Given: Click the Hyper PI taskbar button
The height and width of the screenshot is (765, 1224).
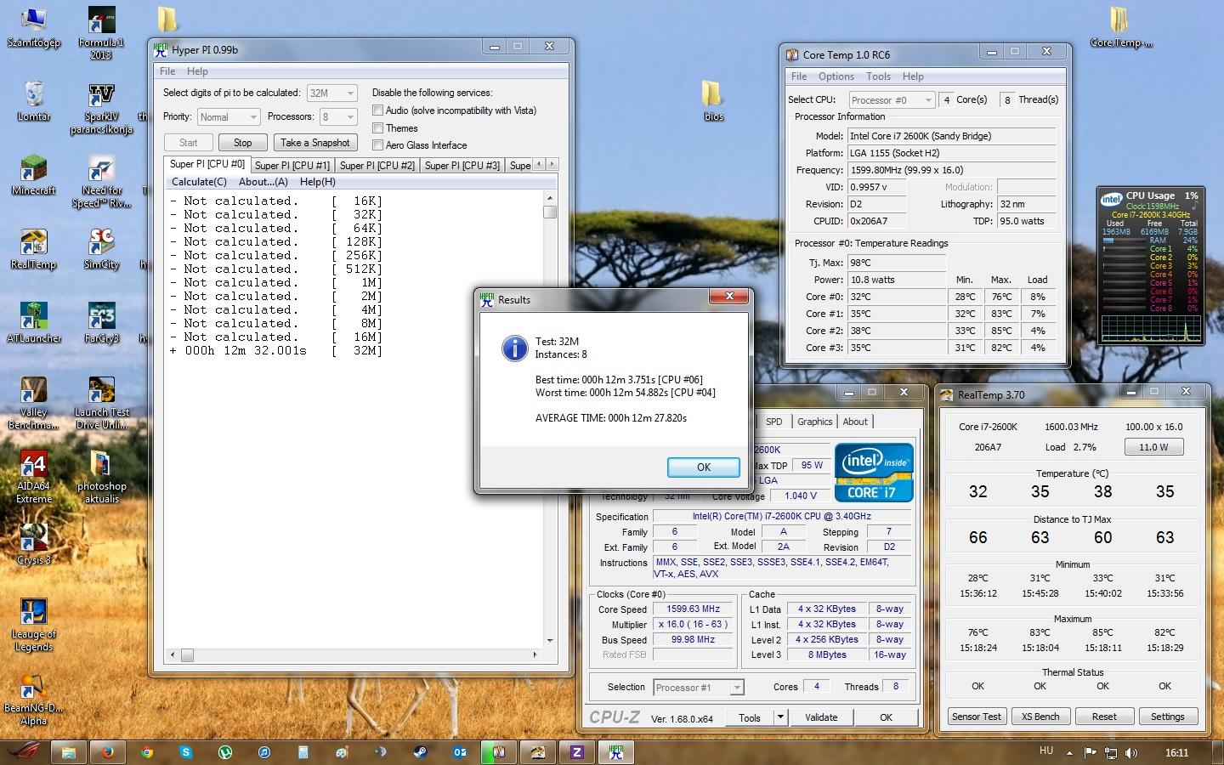Looking at the screenshot, I should [616, 752].
